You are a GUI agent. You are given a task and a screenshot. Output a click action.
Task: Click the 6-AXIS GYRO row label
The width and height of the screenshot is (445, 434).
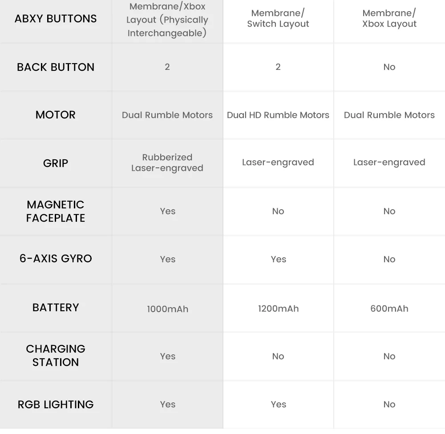pos(56,259)
